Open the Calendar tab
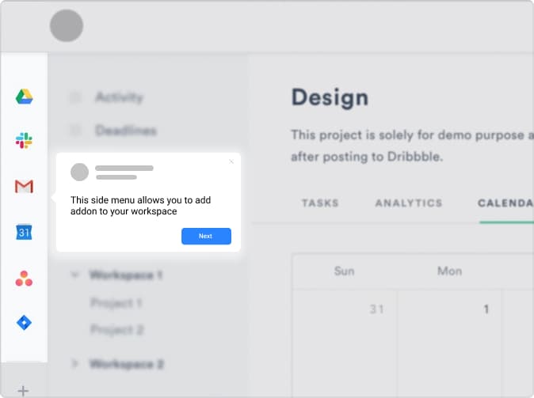The image size is (534, 398). click(505, 203)
